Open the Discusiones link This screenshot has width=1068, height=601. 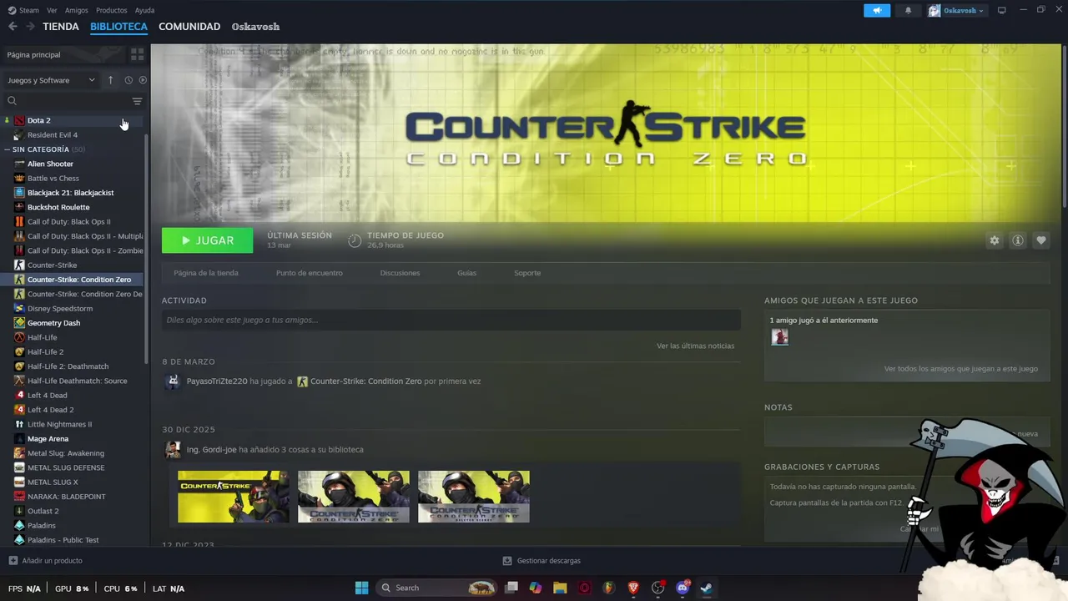point(400,273)
